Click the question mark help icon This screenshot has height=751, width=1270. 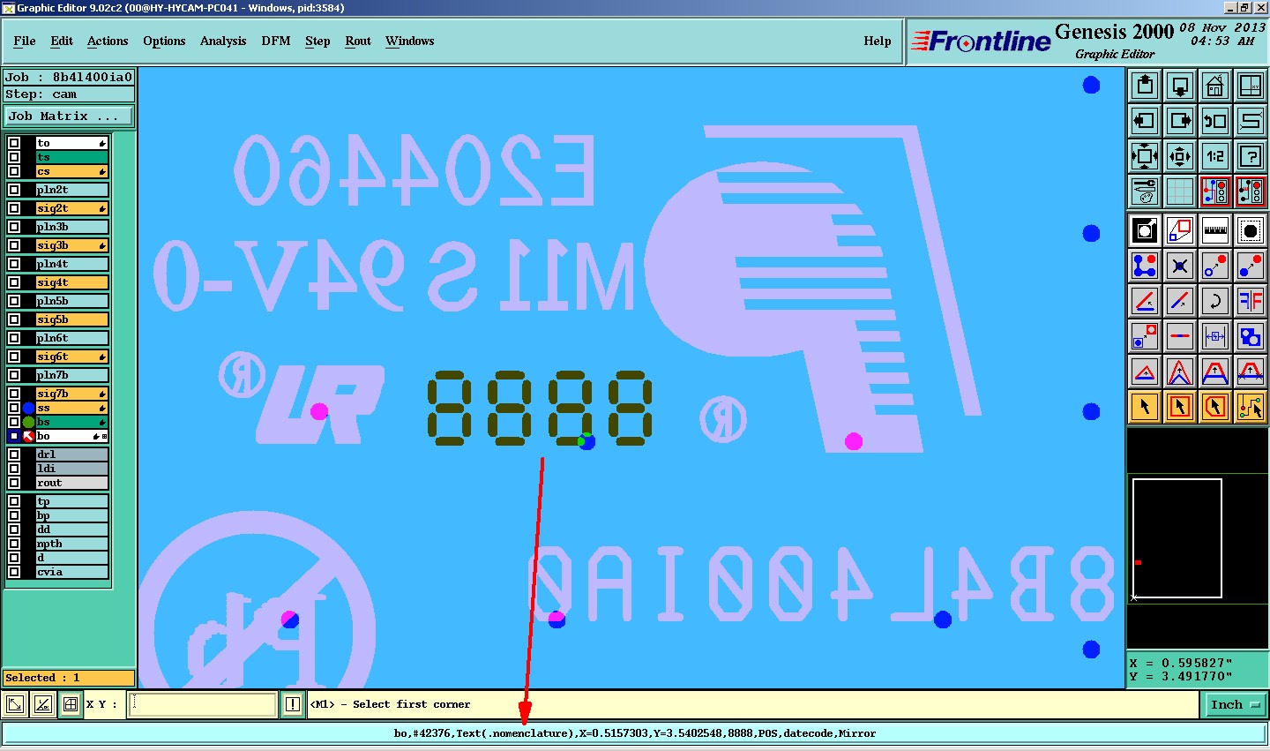(x=1251, y=156)
